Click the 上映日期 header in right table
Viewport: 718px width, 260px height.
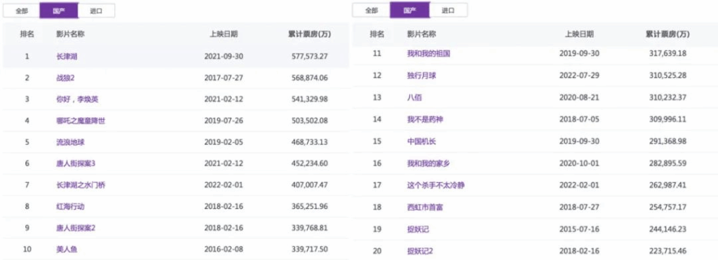[x=579, y=34]
